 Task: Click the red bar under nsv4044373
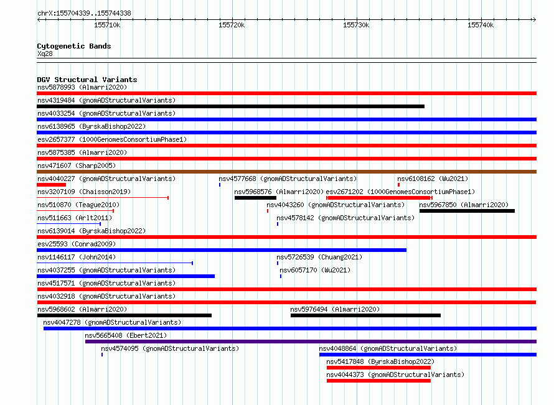378,381
